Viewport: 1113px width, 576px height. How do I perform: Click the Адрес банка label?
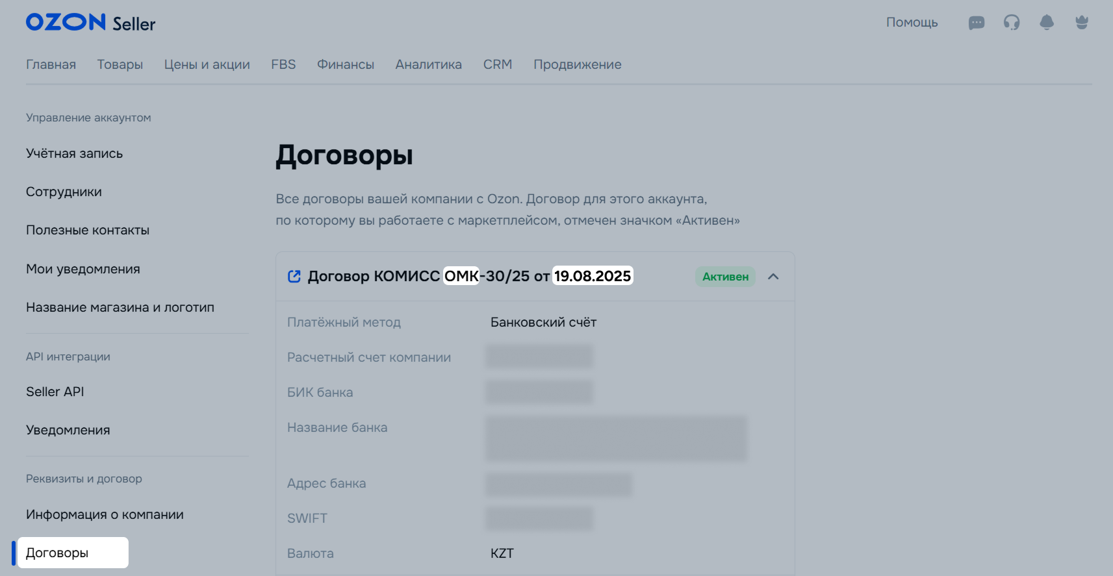tap(327, 484)
